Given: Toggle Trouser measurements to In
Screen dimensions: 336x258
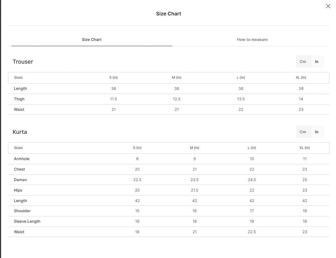Looking at the screenshot, I should pyautogui.click(x=316, y=62).
